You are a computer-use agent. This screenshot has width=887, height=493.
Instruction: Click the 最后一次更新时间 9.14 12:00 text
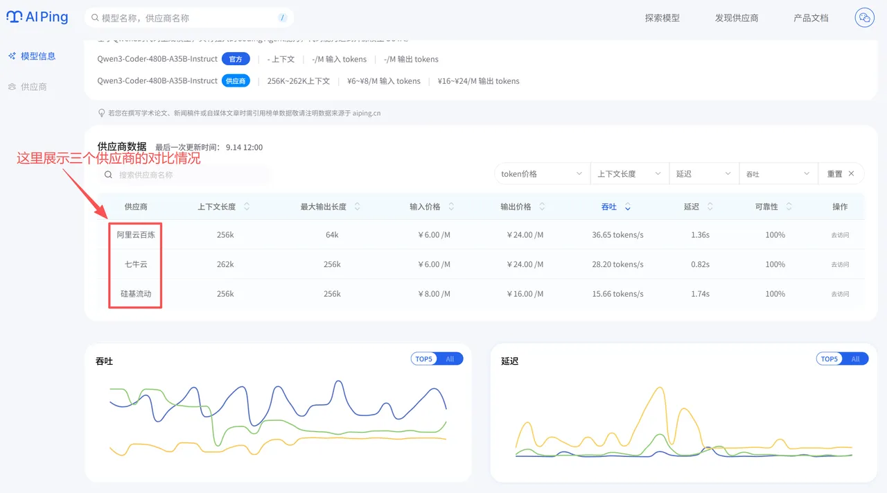click(209, 147)
